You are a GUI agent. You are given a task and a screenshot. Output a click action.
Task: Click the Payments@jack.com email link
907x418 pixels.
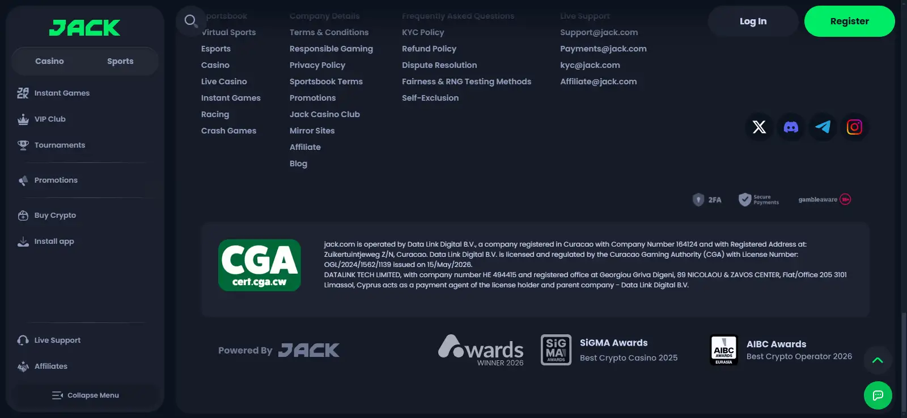tap(603, 49)
